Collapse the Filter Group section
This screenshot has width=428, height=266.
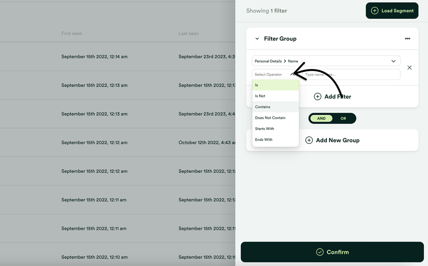tap(257, 38)
